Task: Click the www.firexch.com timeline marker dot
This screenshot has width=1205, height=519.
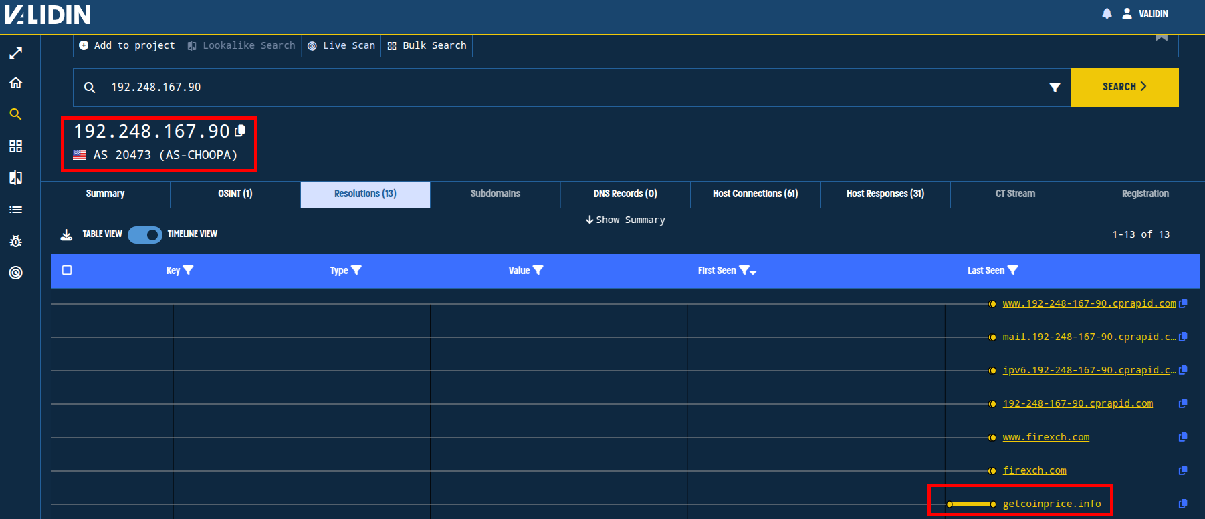Action: [992, 438]
